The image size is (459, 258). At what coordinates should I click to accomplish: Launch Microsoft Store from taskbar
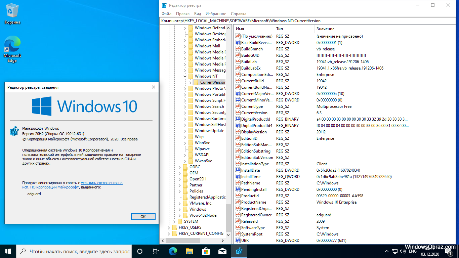point(206,251)
